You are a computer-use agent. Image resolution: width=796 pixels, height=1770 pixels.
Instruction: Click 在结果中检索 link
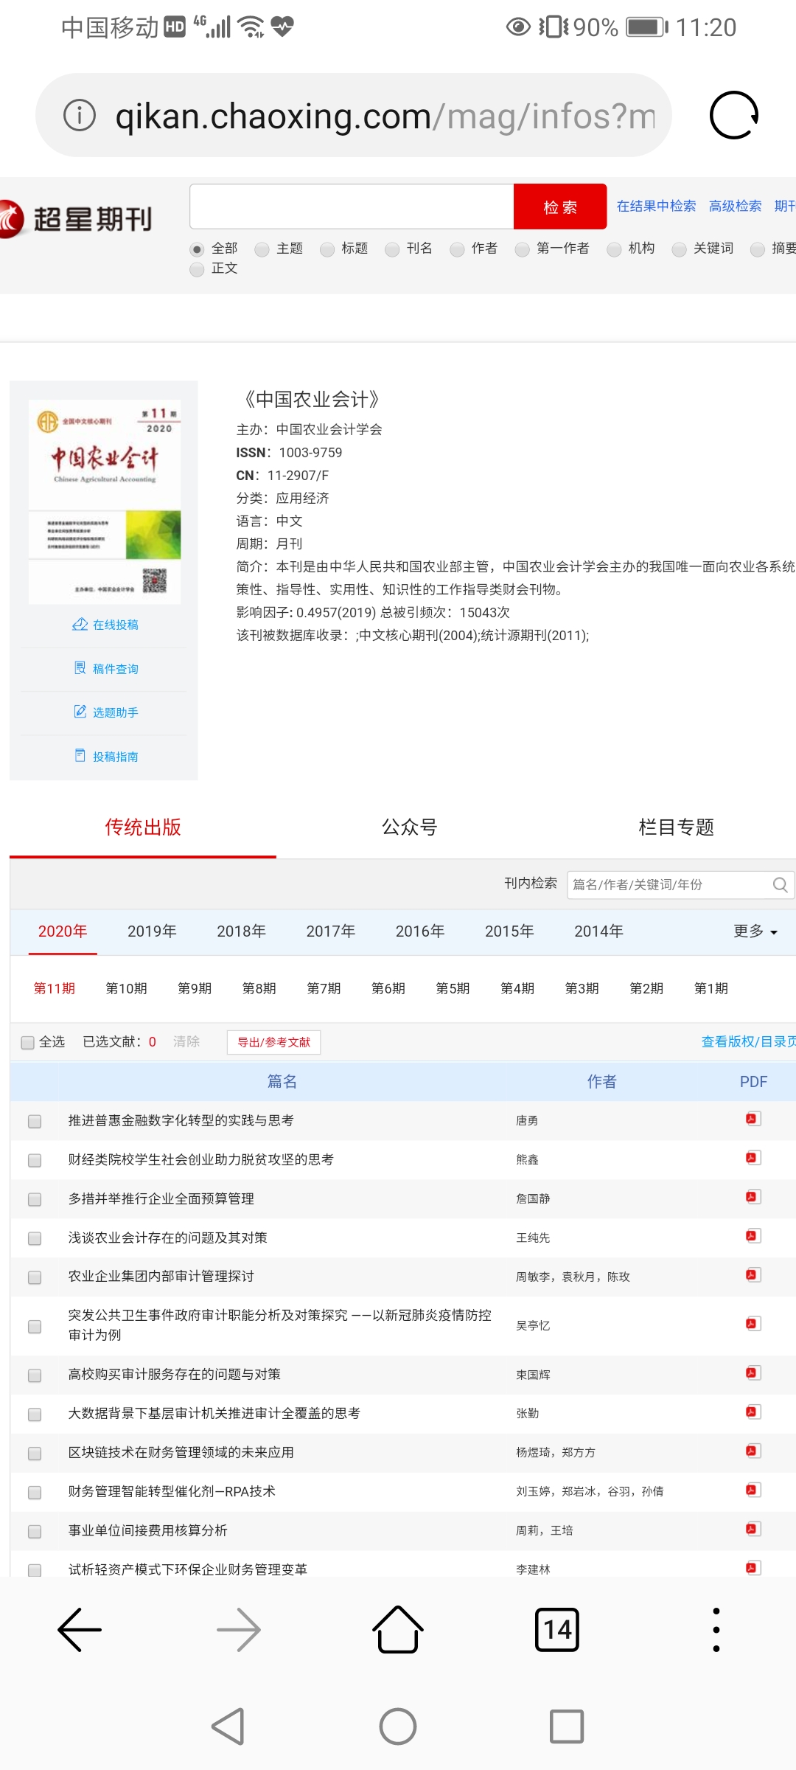pyautogui.click(x=656, y=206)
